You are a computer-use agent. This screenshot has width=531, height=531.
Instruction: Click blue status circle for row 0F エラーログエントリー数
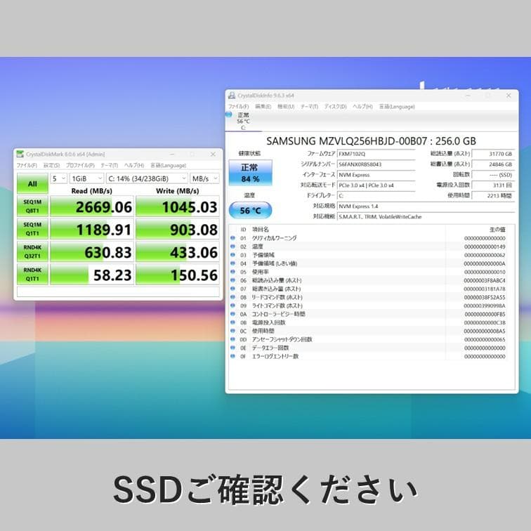(x=232, y=356)
